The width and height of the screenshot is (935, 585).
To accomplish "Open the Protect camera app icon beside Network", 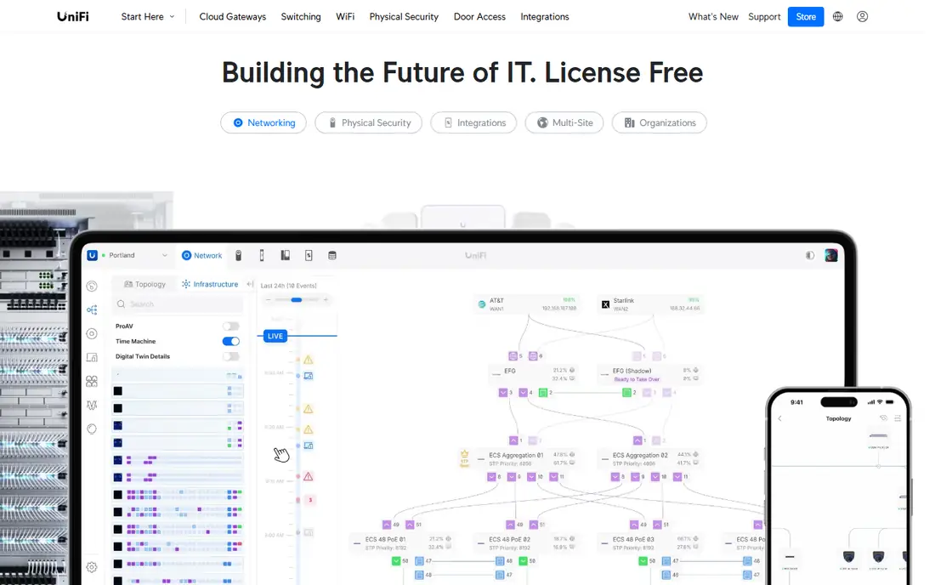I will (x=238, y=255).
